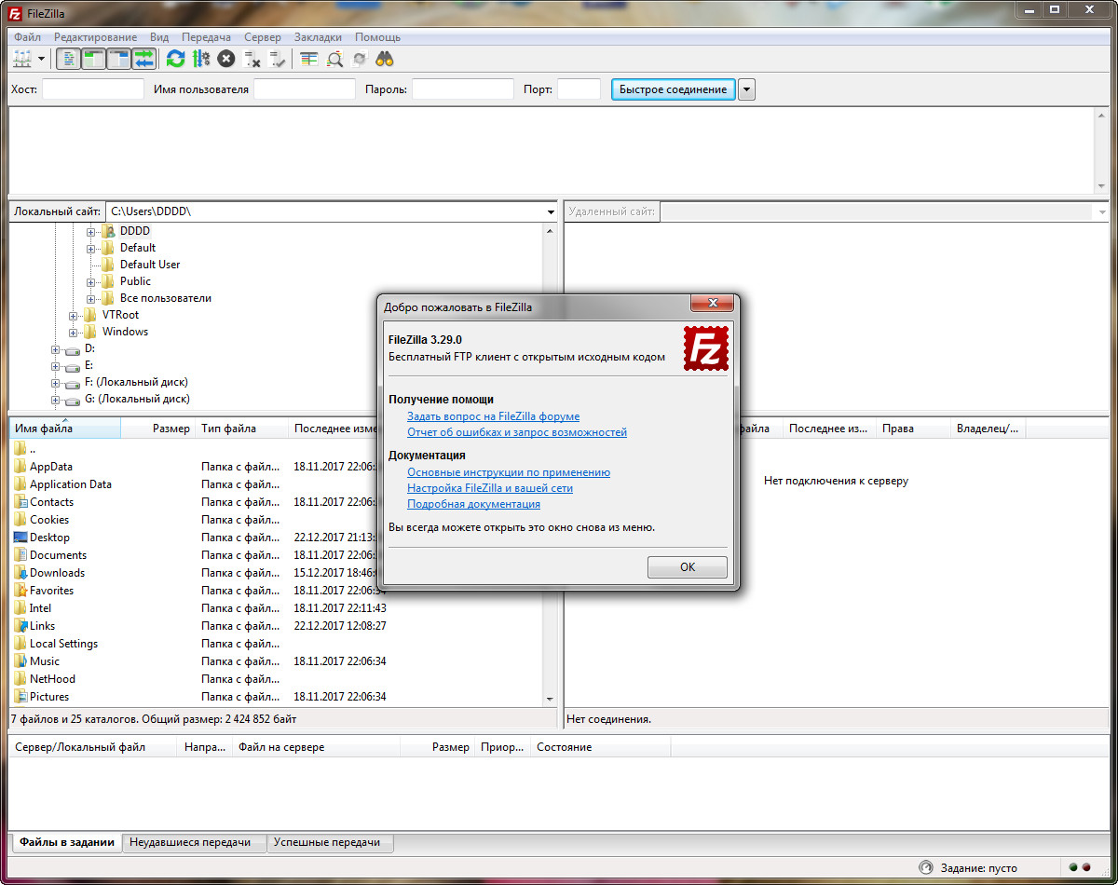Toggle the remote directory tree display

(x=118, y=59)
